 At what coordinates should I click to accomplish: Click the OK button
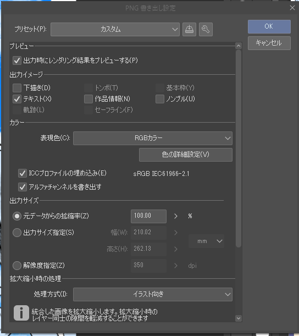269,26
